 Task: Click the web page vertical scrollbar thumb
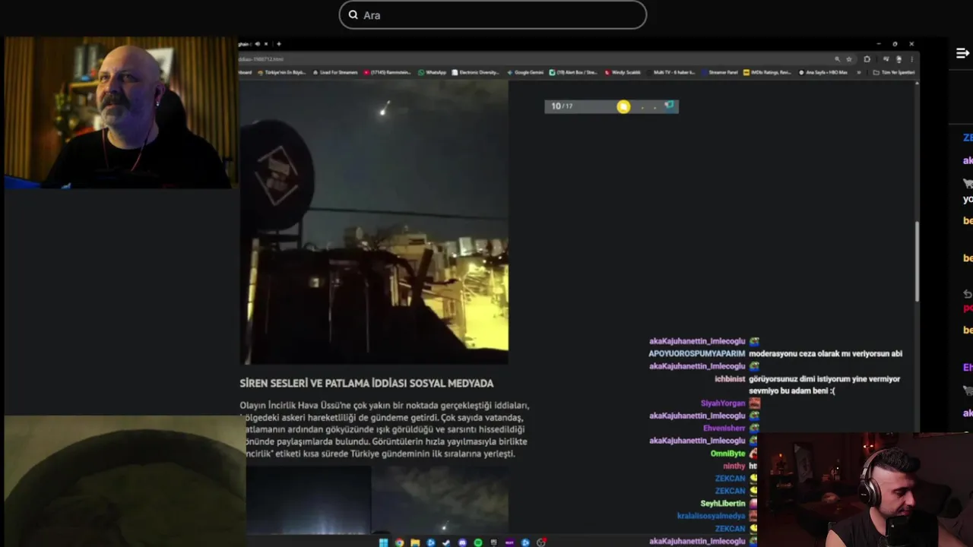point(917,261)
